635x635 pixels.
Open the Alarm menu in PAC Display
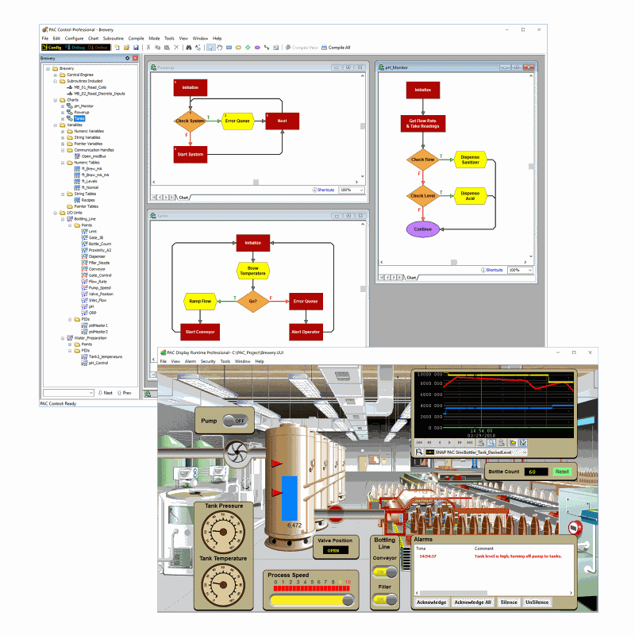click(190, 361)
